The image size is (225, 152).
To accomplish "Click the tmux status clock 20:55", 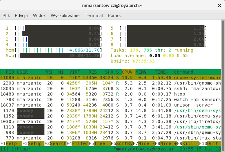I will point(186,149).
